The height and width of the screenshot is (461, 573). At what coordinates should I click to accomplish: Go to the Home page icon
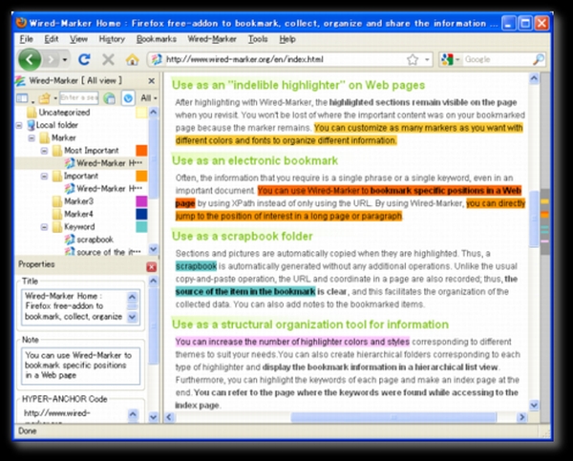click(x=132, y=59)
